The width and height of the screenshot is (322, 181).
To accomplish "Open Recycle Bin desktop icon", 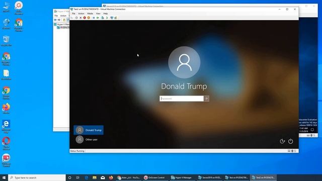I will point(6,41).
